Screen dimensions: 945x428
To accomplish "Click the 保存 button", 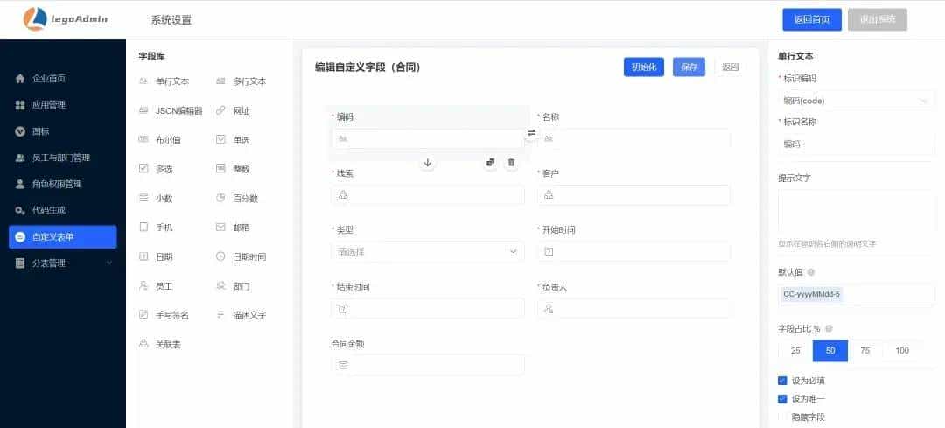I will coord(689,67).
